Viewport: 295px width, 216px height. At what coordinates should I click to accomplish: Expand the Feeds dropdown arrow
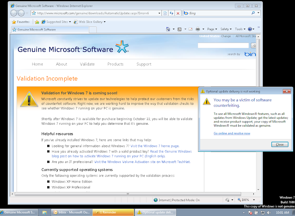pyautogui.click(x=185, y=29)
